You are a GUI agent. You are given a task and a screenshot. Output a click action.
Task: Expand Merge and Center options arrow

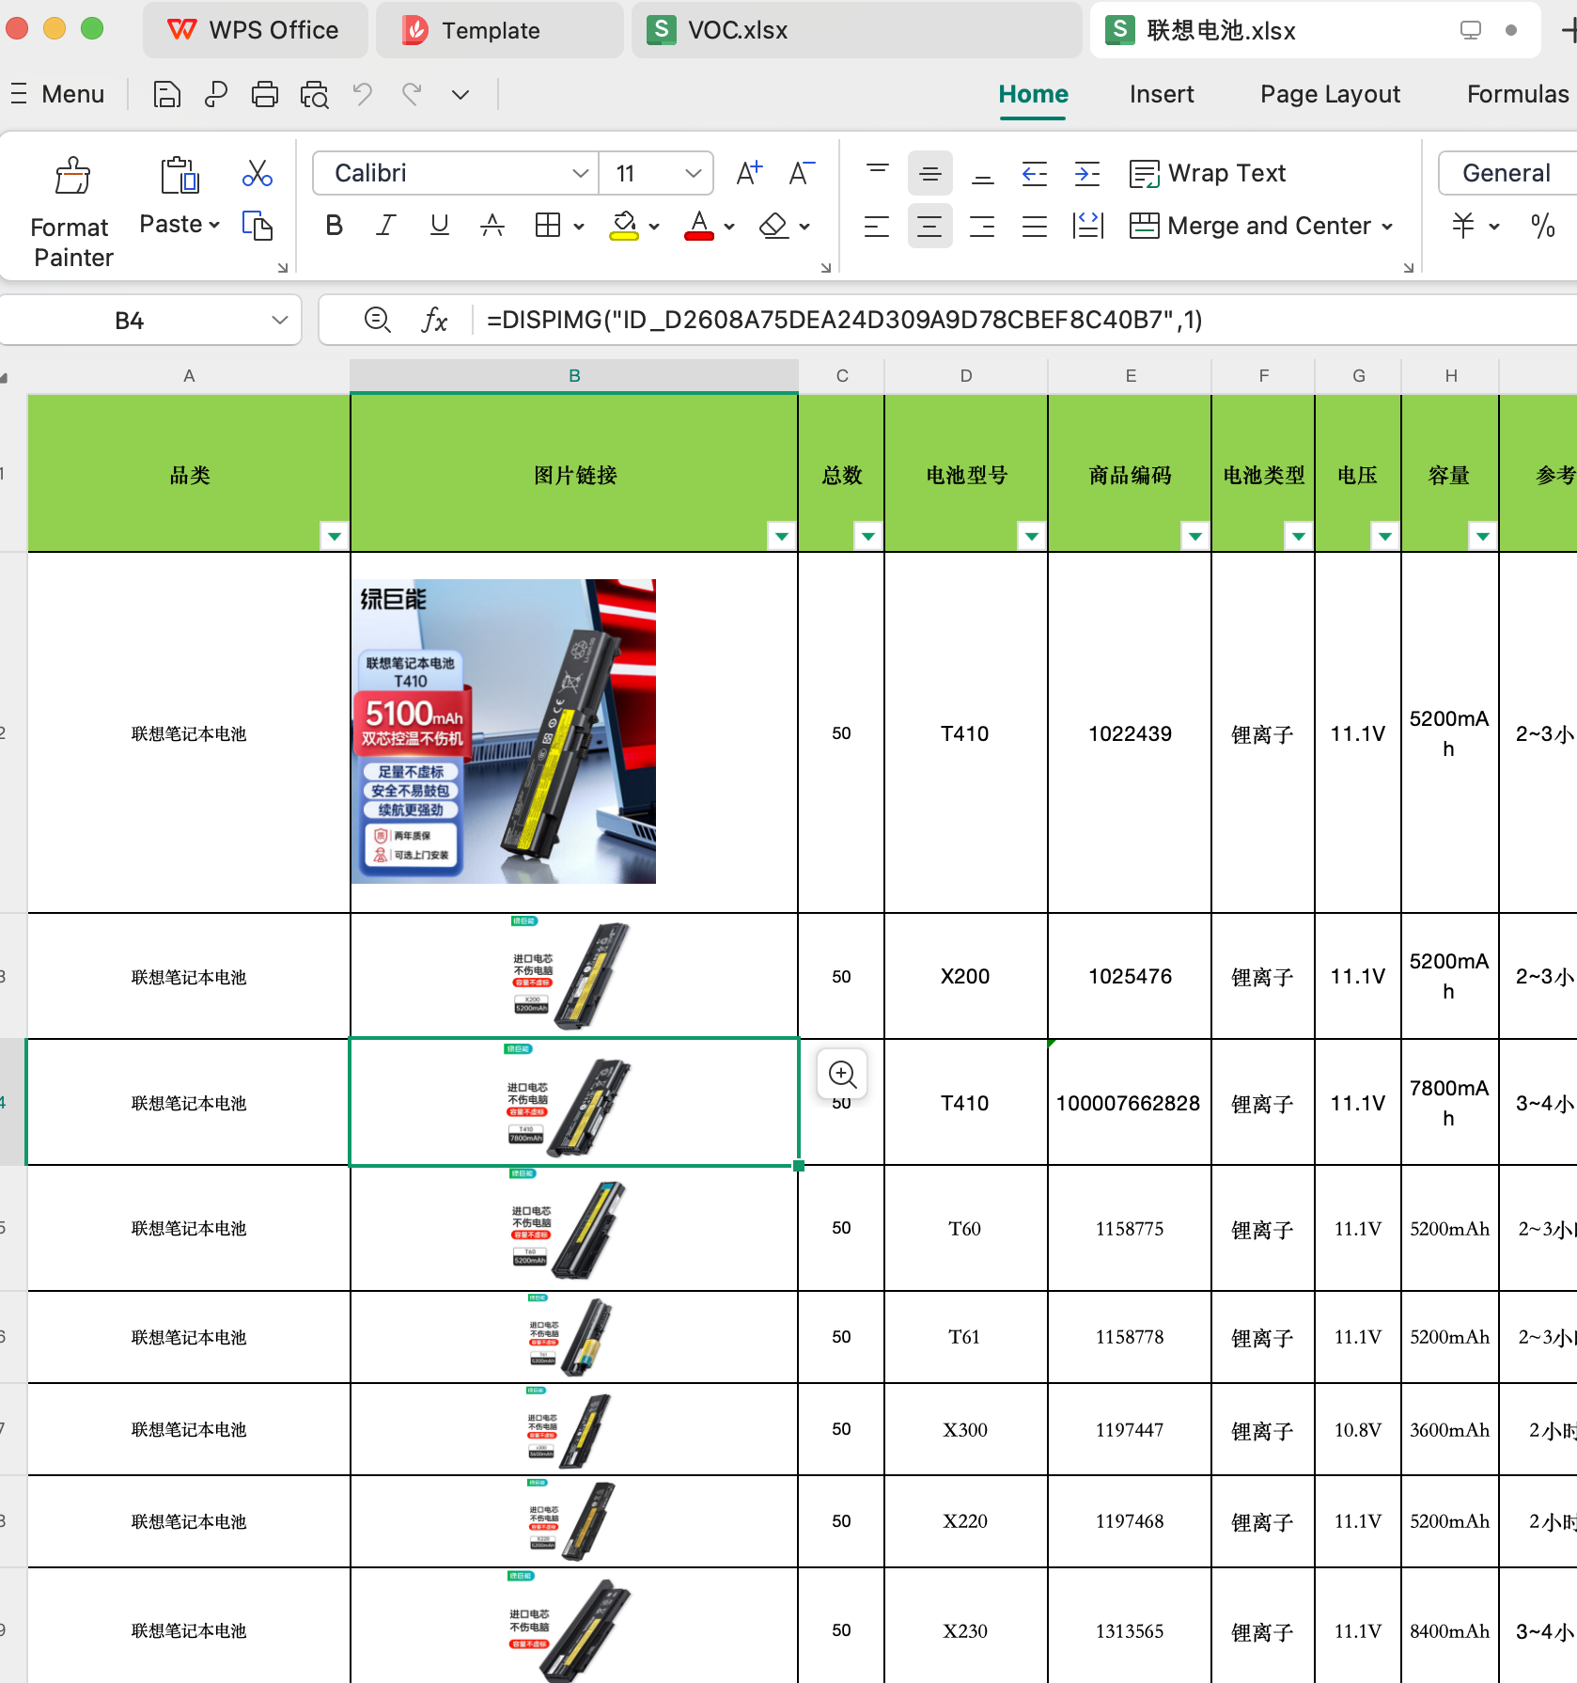pos(1387,227)
